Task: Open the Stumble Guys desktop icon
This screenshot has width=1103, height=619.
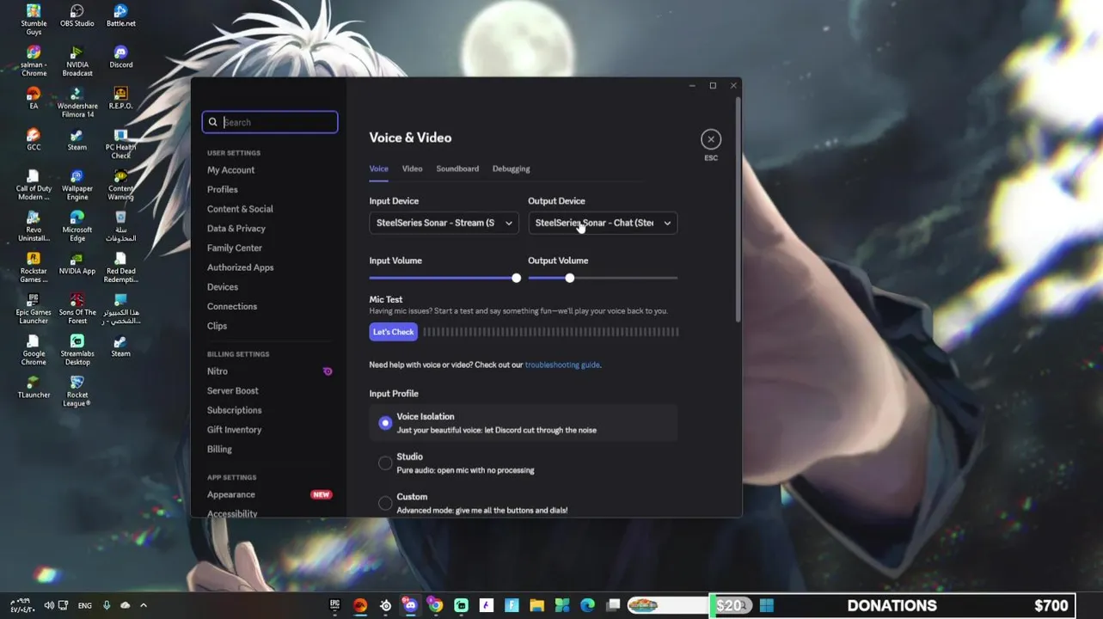Action: (x=34, y=19)
